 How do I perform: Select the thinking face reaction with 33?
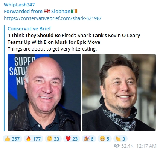coord(53,139)
